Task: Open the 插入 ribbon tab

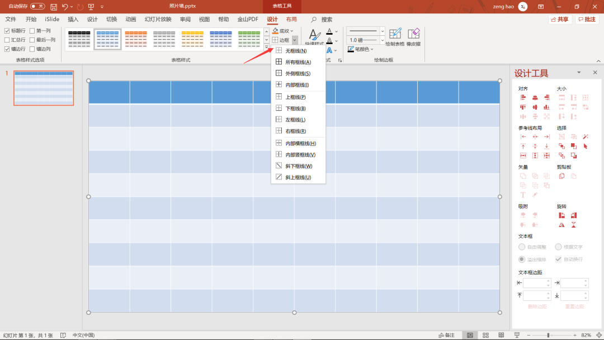Action: coord(73,19)
